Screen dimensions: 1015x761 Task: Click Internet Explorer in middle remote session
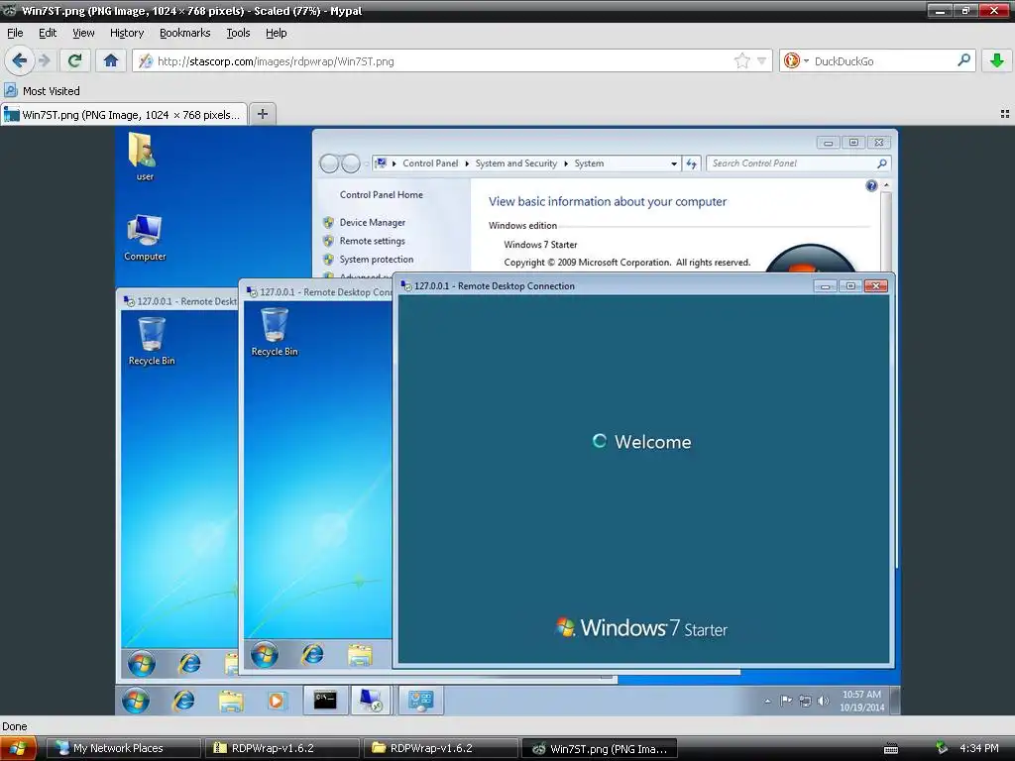click(312, 655)
